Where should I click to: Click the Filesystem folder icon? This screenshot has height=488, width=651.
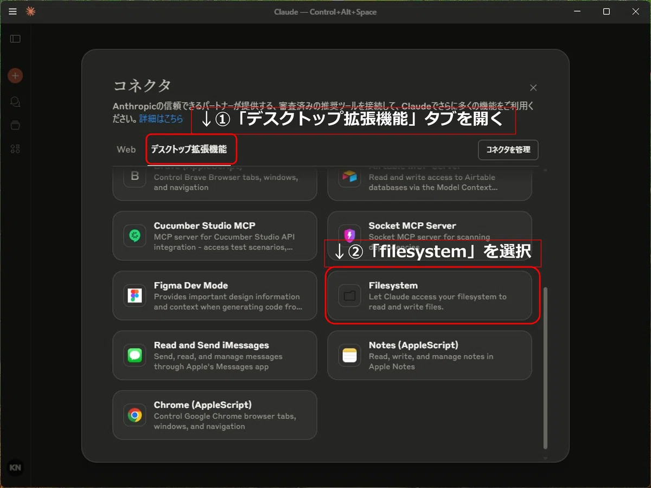(349, 296)
